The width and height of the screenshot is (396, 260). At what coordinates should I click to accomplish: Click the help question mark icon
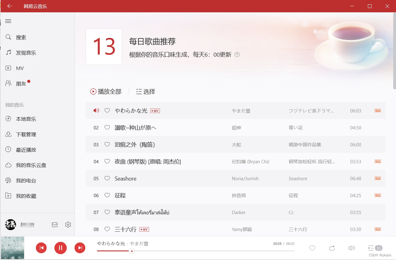[237, 55]
